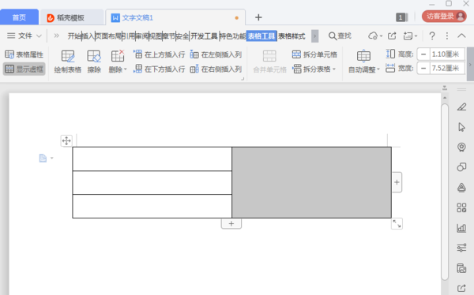The image size is (474, 295).
Task: Show hidden quick-access tools via double chevron
Action: pyautogui.click(x=57, y=36)
